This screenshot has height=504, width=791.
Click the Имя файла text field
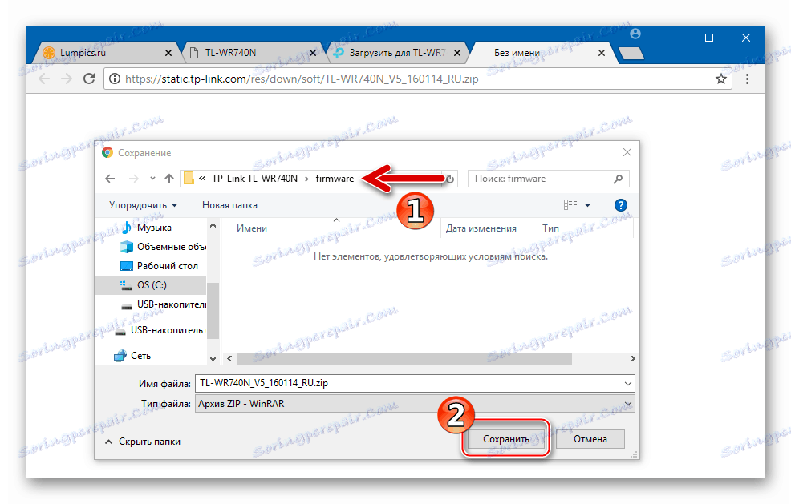pyautogui.click(x=415, y=383)
